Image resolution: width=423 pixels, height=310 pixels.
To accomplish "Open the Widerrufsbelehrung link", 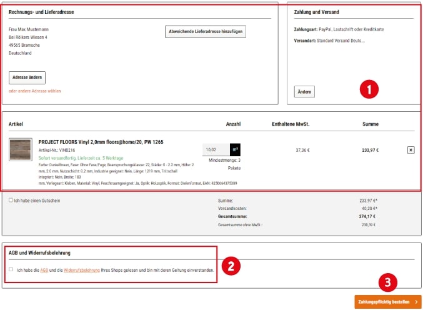I will click(x=82, y=270).
